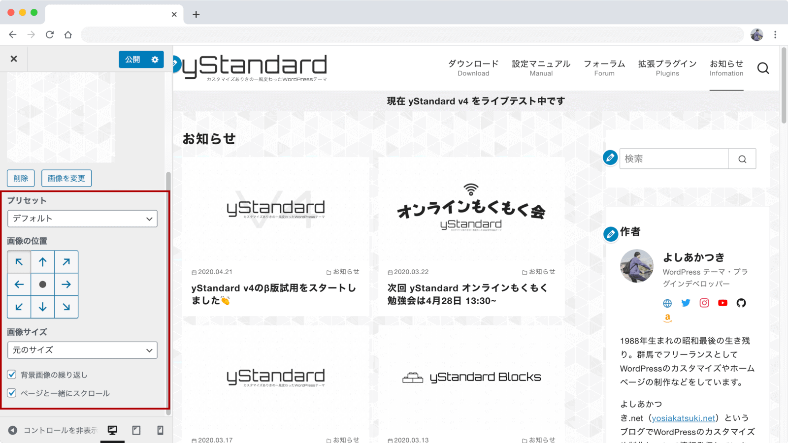Close the customizer panel with X
This screenshot has width=788, height=443.
14,59
